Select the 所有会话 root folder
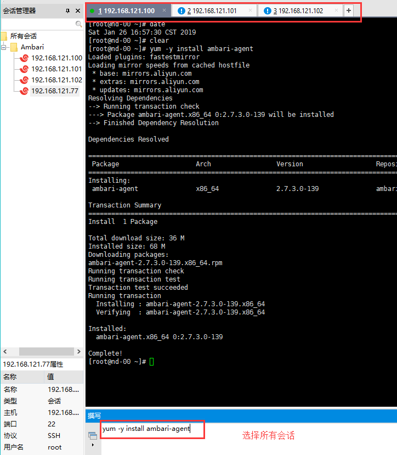Viewport: 397px width, 455px height. click(23, 36)
